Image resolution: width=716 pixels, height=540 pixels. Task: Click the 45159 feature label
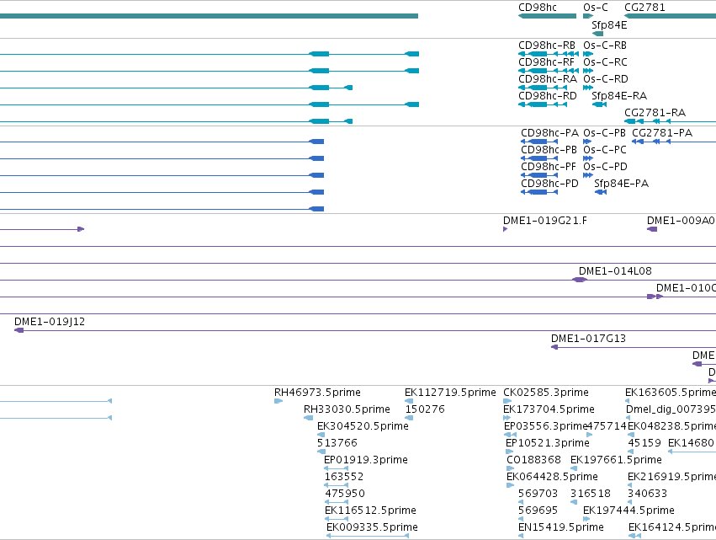pos(644,443)
